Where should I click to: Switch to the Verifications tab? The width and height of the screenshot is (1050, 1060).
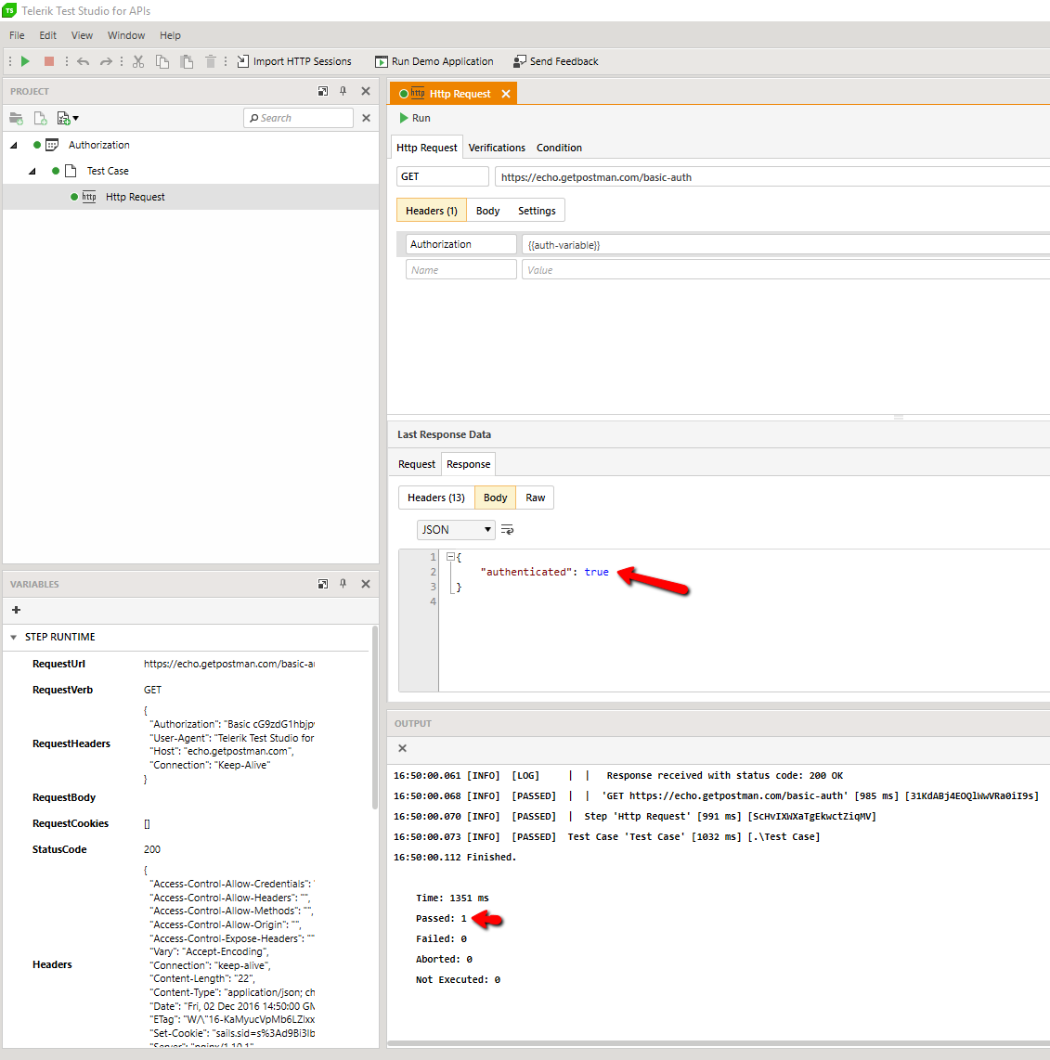click(x=497, y=148)
